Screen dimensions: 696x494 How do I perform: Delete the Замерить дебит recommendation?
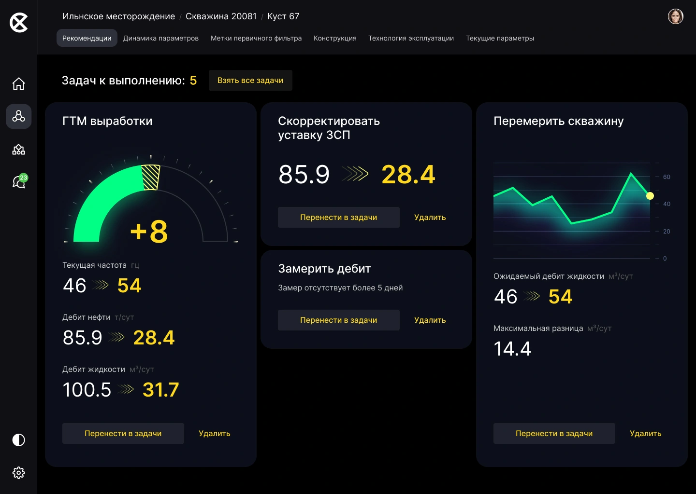430,320
